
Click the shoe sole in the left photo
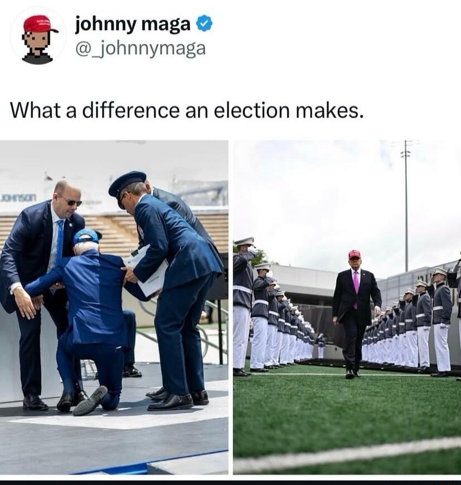(90, 400)
